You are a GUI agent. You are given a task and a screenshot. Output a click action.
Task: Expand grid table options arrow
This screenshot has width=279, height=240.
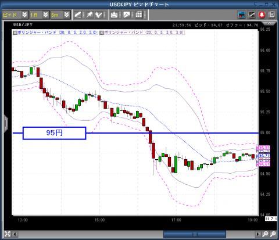145,15
